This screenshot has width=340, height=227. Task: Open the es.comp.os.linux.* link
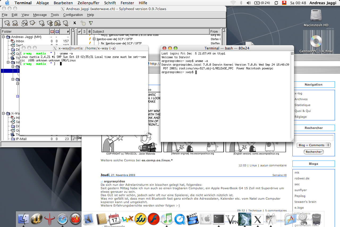click(157, 160)
